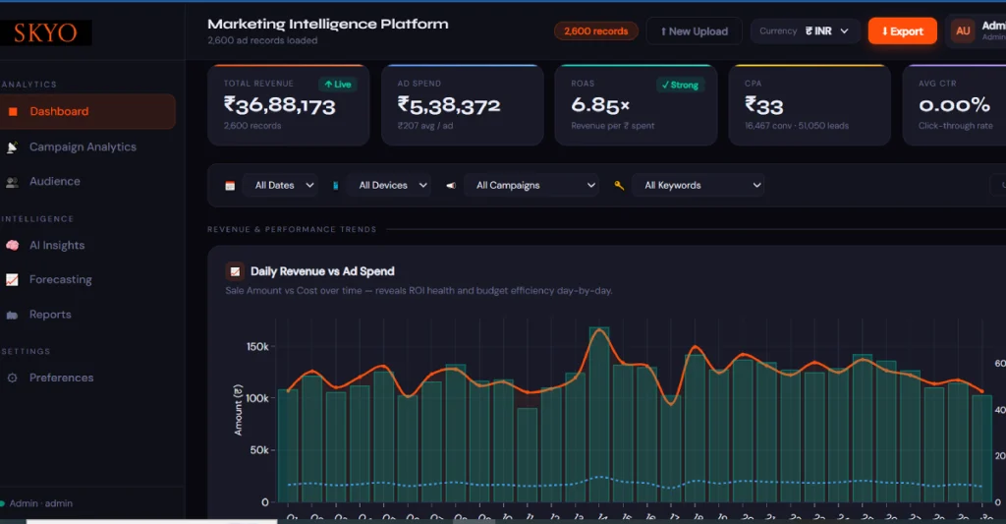The height and width of the screenshot is (524, 1006).
Task: Click the key icon beside All Keywords
Action: [x=619, y=186]
